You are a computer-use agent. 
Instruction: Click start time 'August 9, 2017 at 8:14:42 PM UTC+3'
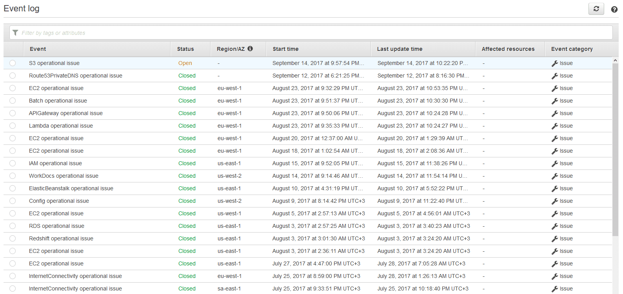[x=318, y=201]
